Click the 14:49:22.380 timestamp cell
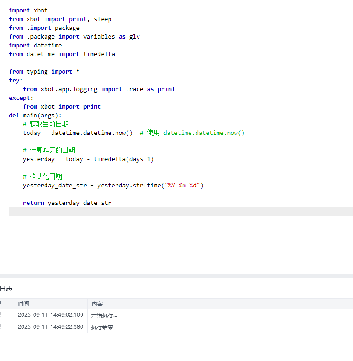Viewport: 353px width, 361px height. tap(51, 327)
